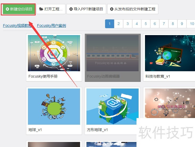Click the Focusky使用手册 caption text
195x147 pixels.
pos(43,76)
